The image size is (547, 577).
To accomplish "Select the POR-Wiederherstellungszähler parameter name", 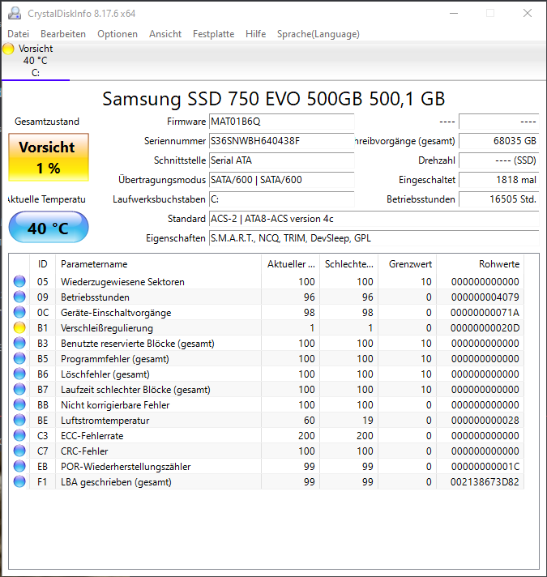I will point(126,467).
